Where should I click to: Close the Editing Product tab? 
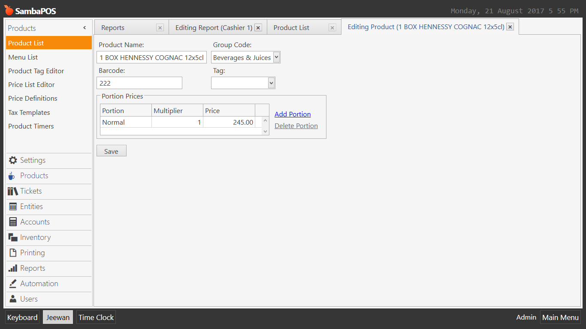coord(510,27)
